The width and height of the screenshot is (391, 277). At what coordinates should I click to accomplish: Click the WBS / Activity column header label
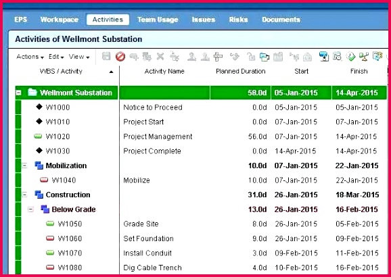(x=61, y=71)
